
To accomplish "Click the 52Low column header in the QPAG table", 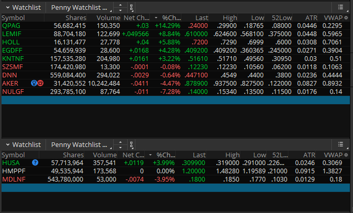I will [x=282, y=18].
